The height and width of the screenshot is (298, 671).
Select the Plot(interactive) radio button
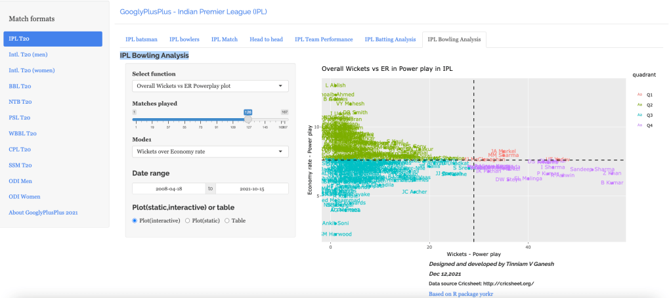click(x=135, y=221)
